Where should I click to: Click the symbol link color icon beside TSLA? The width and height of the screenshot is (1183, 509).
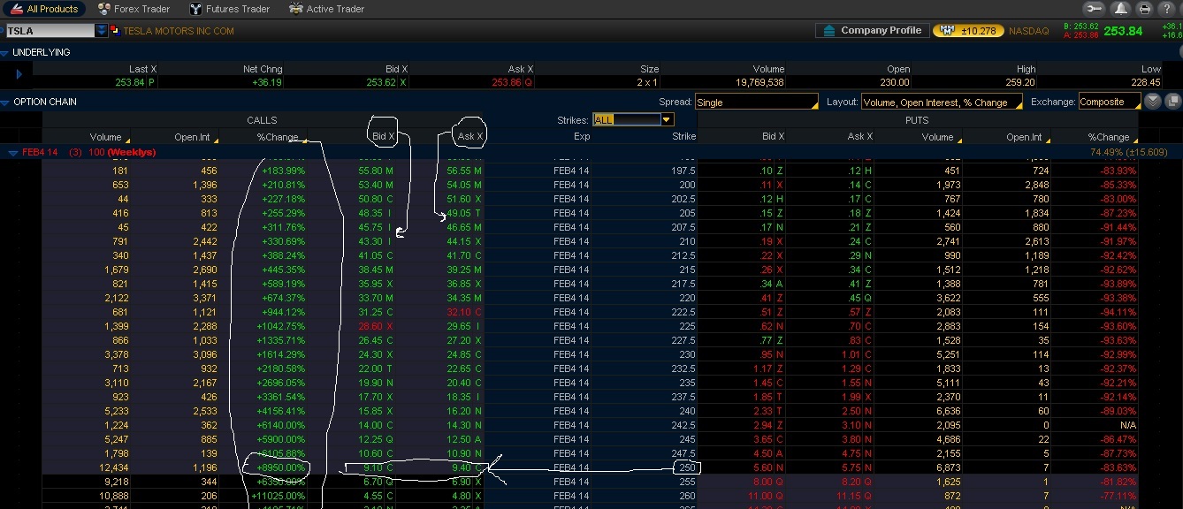(x=114, y=30)
